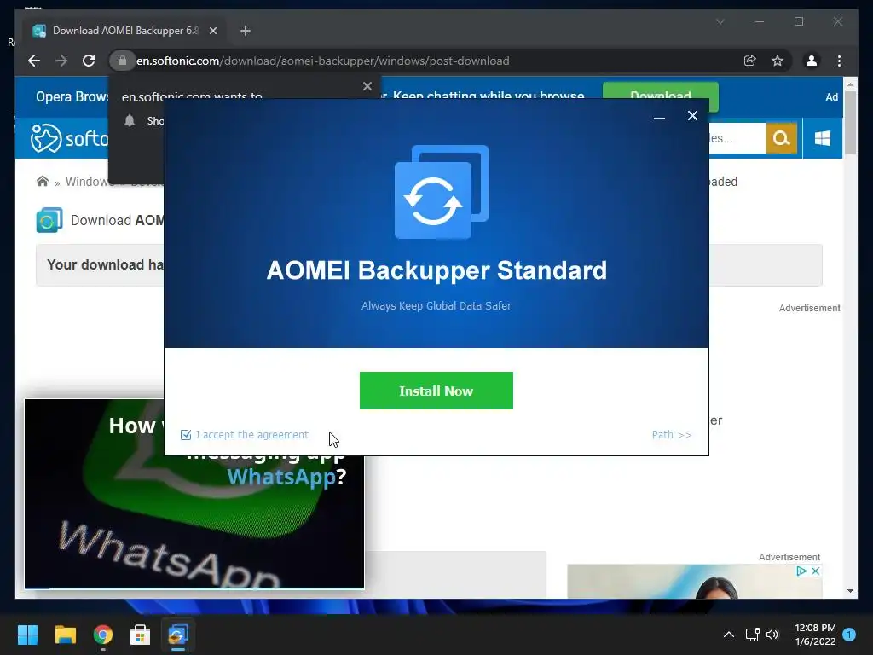This screenshot has width=873, height=655.
Task: Click the scrollbar down arrow
Action: tap(850, 591)
